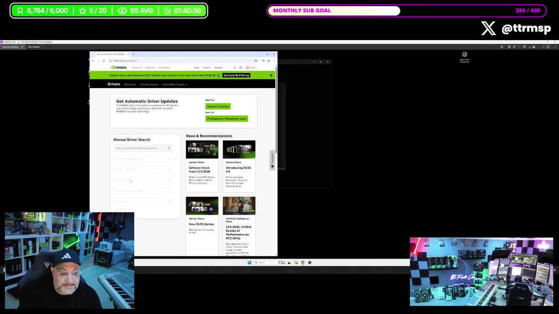Open File Explorer on the remote taskbar
559x314 pixels.
coord(296,263)
